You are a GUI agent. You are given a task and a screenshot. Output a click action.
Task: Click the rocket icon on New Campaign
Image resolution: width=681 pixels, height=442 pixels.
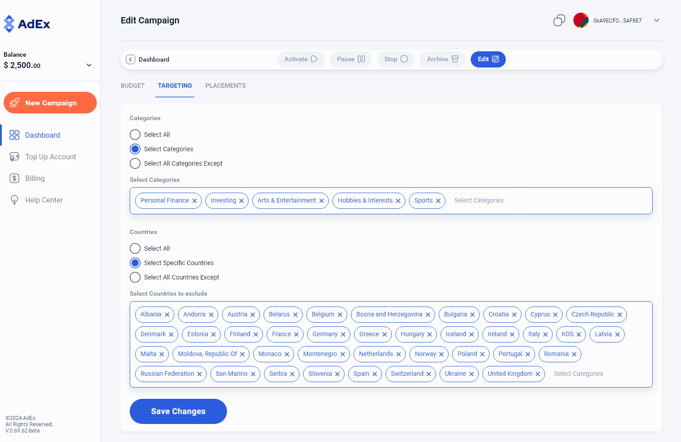pos(14,103)
